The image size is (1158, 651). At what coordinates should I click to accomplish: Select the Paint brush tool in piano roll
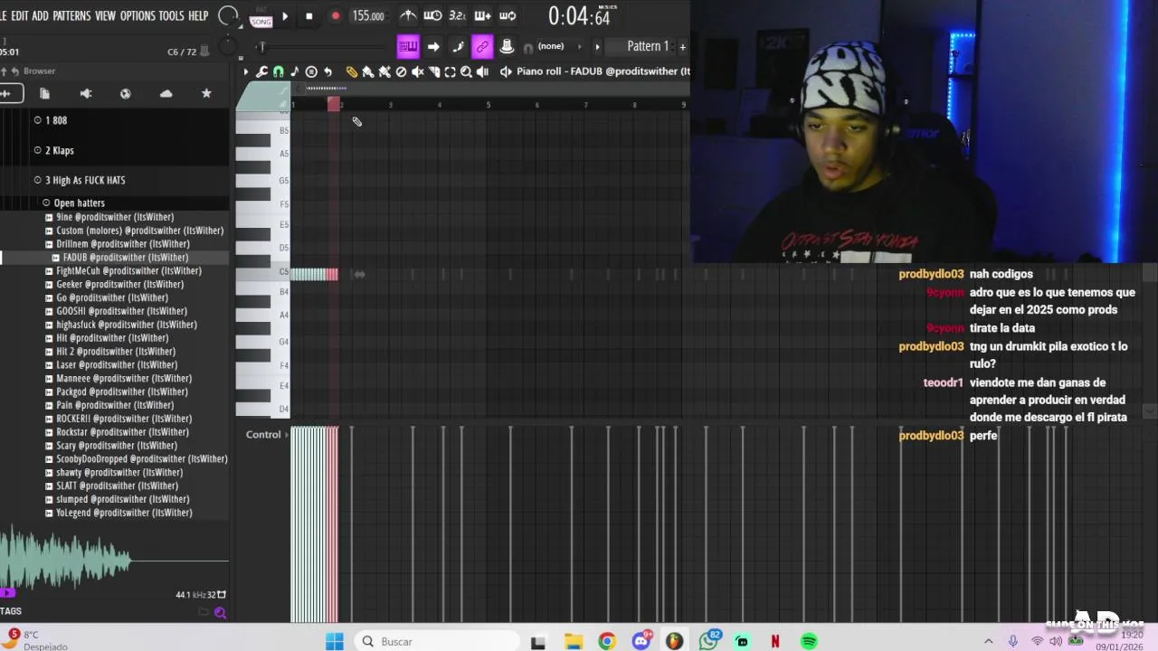tap(368, 71)
